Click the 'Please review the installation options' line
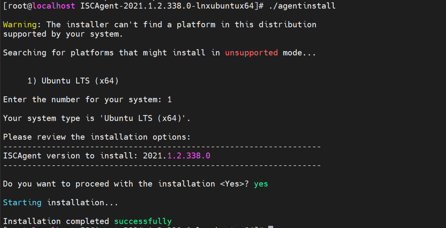This screenshot has width=446, height=228. (96, 137)
